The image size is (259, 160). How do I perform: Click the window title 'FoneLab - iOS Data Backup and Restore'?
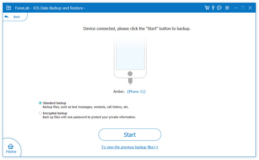pyautogui.click(x=49, y=8)
